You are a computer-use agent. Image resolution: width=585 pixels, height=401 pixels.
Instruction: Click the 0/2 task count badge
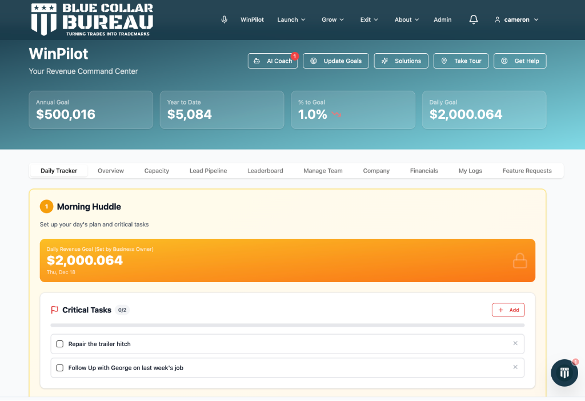click(122, 310)
